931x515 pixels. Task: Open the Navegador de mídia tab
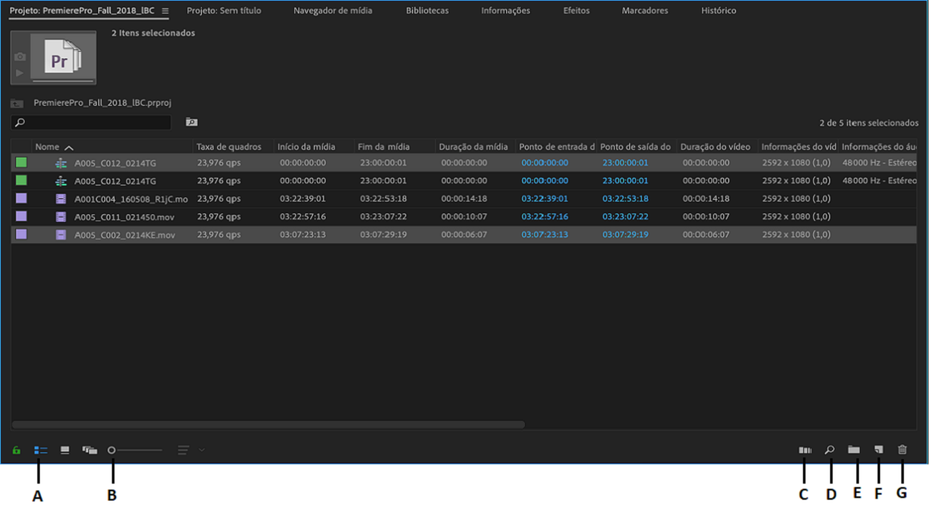(x=333, y=11)
